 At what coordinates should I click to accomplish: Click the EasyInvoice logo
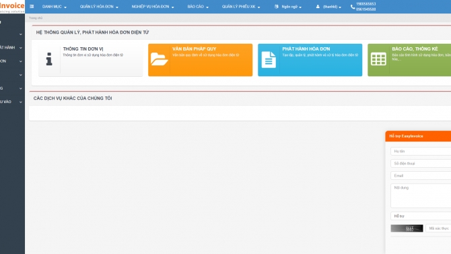[12, 7]
